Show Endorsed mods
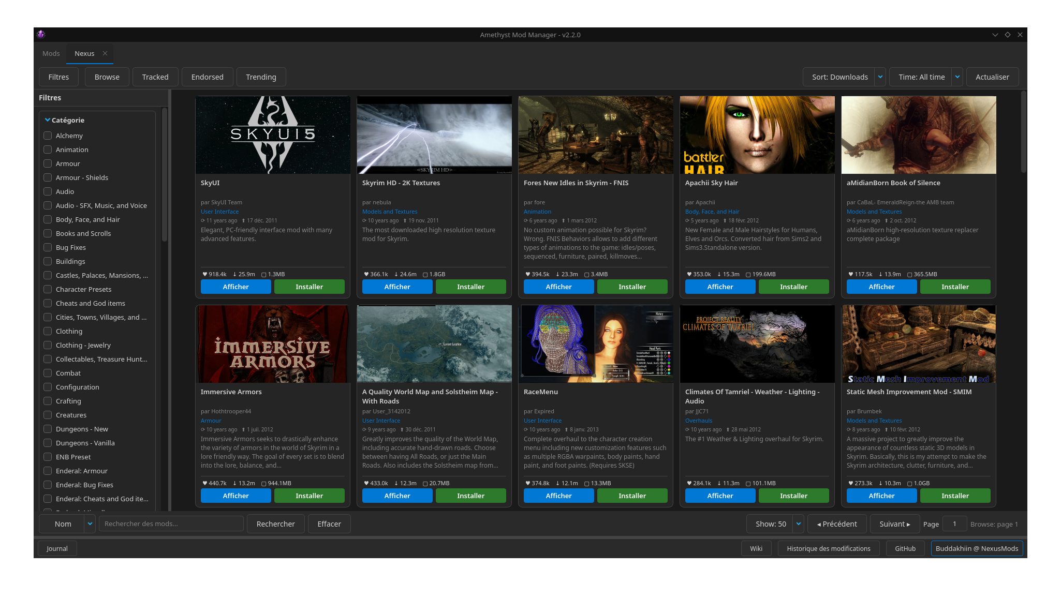This screenshot has height=598, width=1061. click(x=208, y=77)
